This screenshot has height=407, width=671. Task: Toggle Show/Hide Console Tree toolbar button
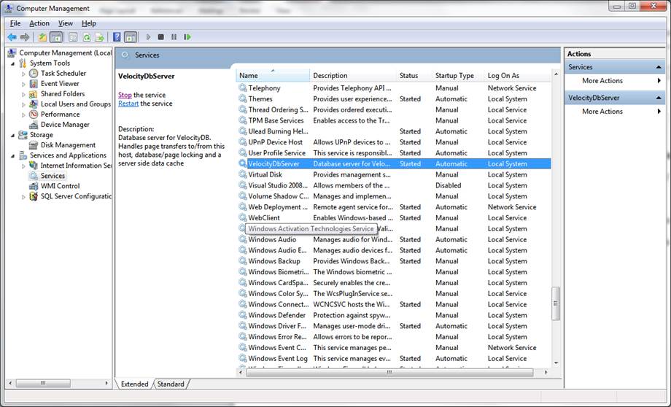pos(56,37)
